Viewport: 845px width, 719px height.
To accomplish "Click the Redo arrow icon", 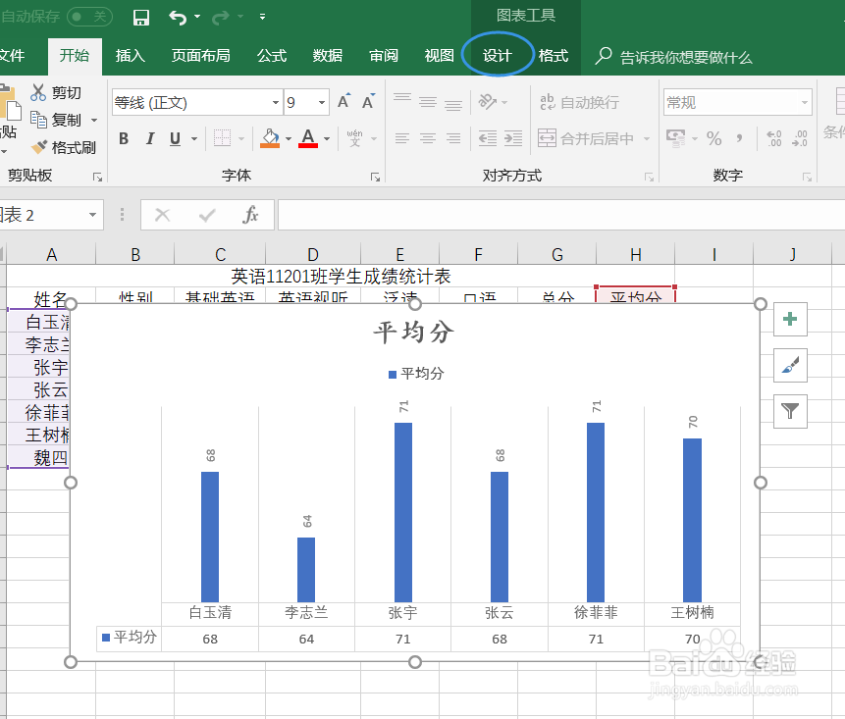I will [220, 18].
